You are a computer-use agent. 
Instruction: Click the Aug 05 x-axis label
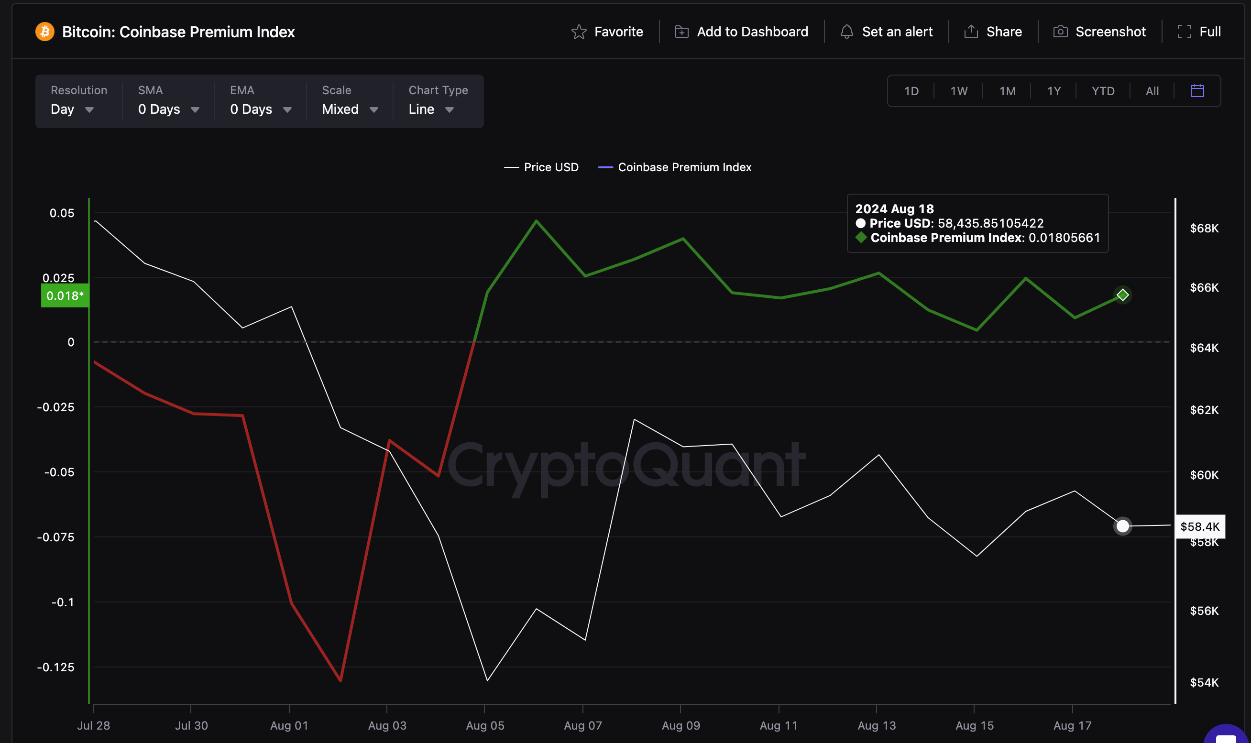point(485,725)
